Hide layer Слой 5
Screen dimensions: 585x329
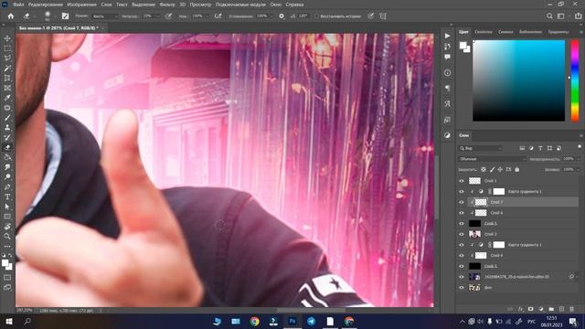(462, 223)
